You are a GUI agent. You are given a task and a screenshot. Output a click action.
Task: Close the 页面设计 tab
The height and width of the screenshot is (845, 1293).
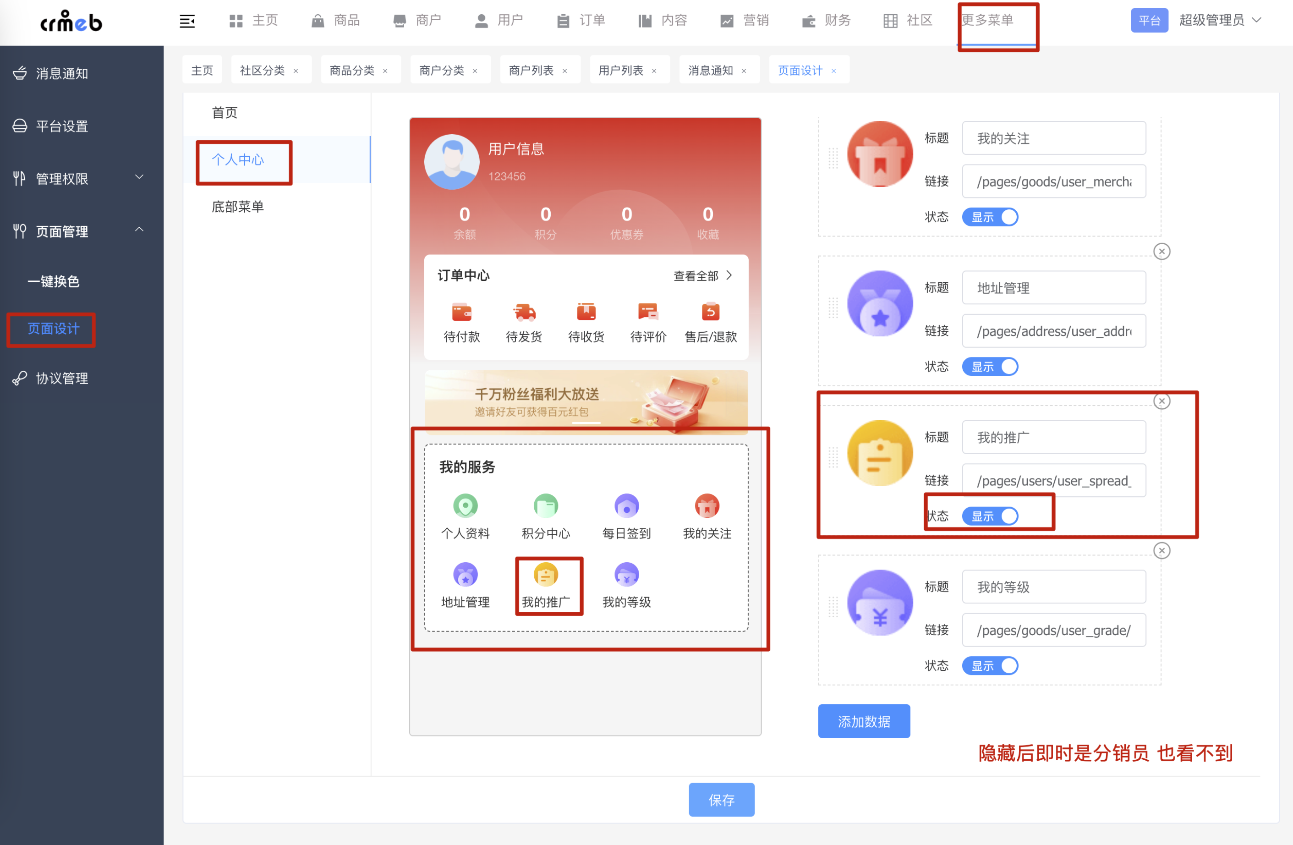tap(834, 71)
